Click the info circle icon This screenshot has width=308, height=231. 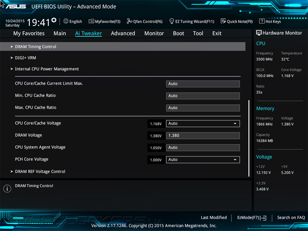(7, 189)
